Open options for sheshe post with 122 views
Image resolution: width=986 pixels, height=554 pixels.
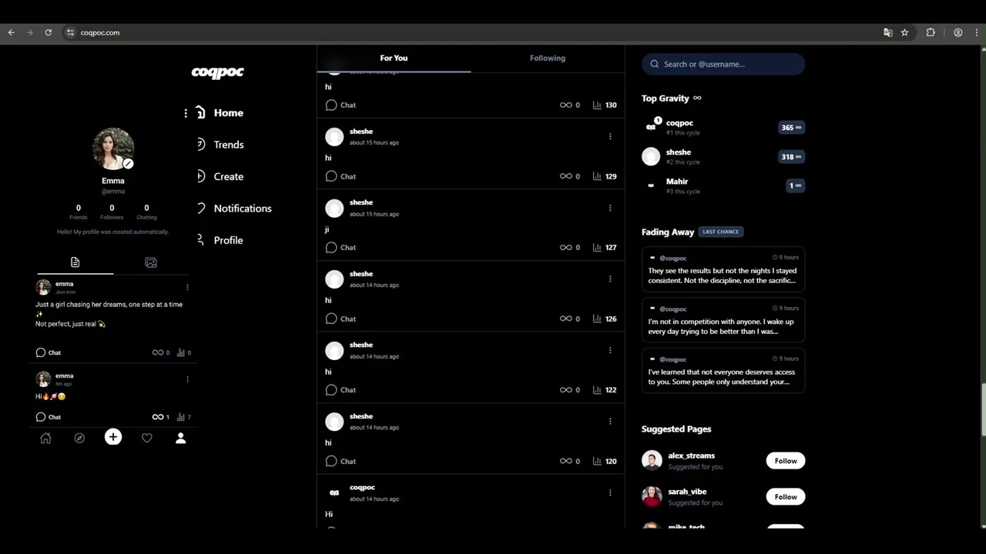tap(610, 350)
